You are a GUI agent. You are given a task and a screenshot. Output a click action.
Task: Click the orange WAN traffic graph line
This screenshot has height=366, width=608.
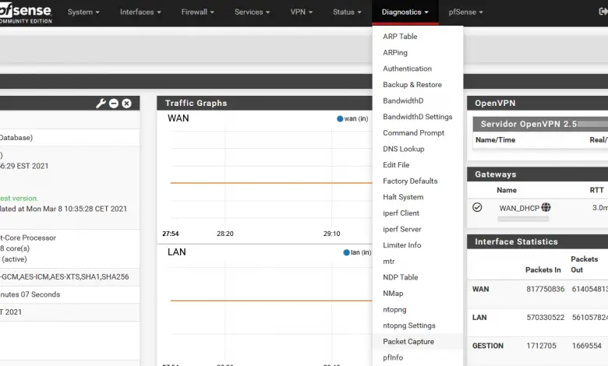[271, 183]
